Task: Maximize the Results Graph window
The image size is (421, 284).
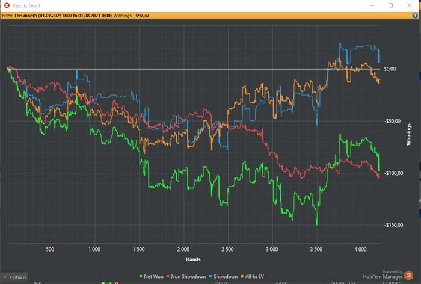Action: click(391, 5)
